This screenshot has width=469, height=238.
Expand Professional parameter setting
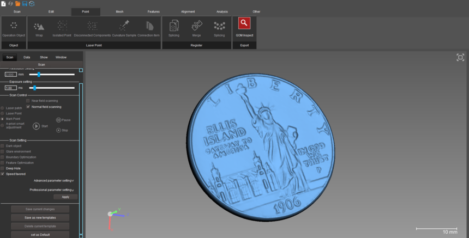coord(52,190)
